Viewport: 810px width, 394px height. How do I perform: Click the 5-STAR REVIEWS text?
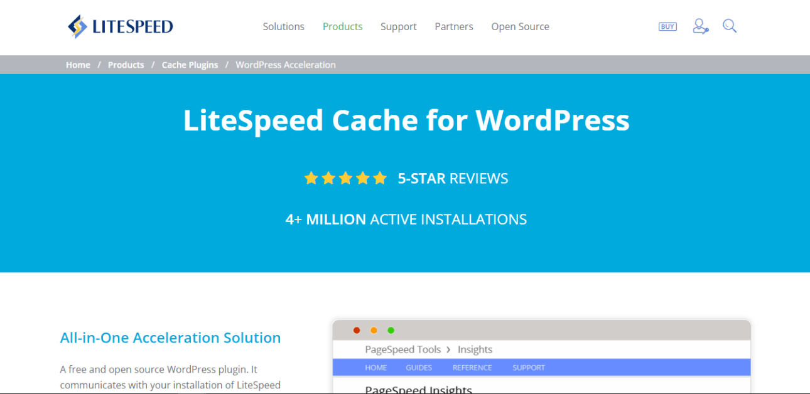(x=453, y=178)
